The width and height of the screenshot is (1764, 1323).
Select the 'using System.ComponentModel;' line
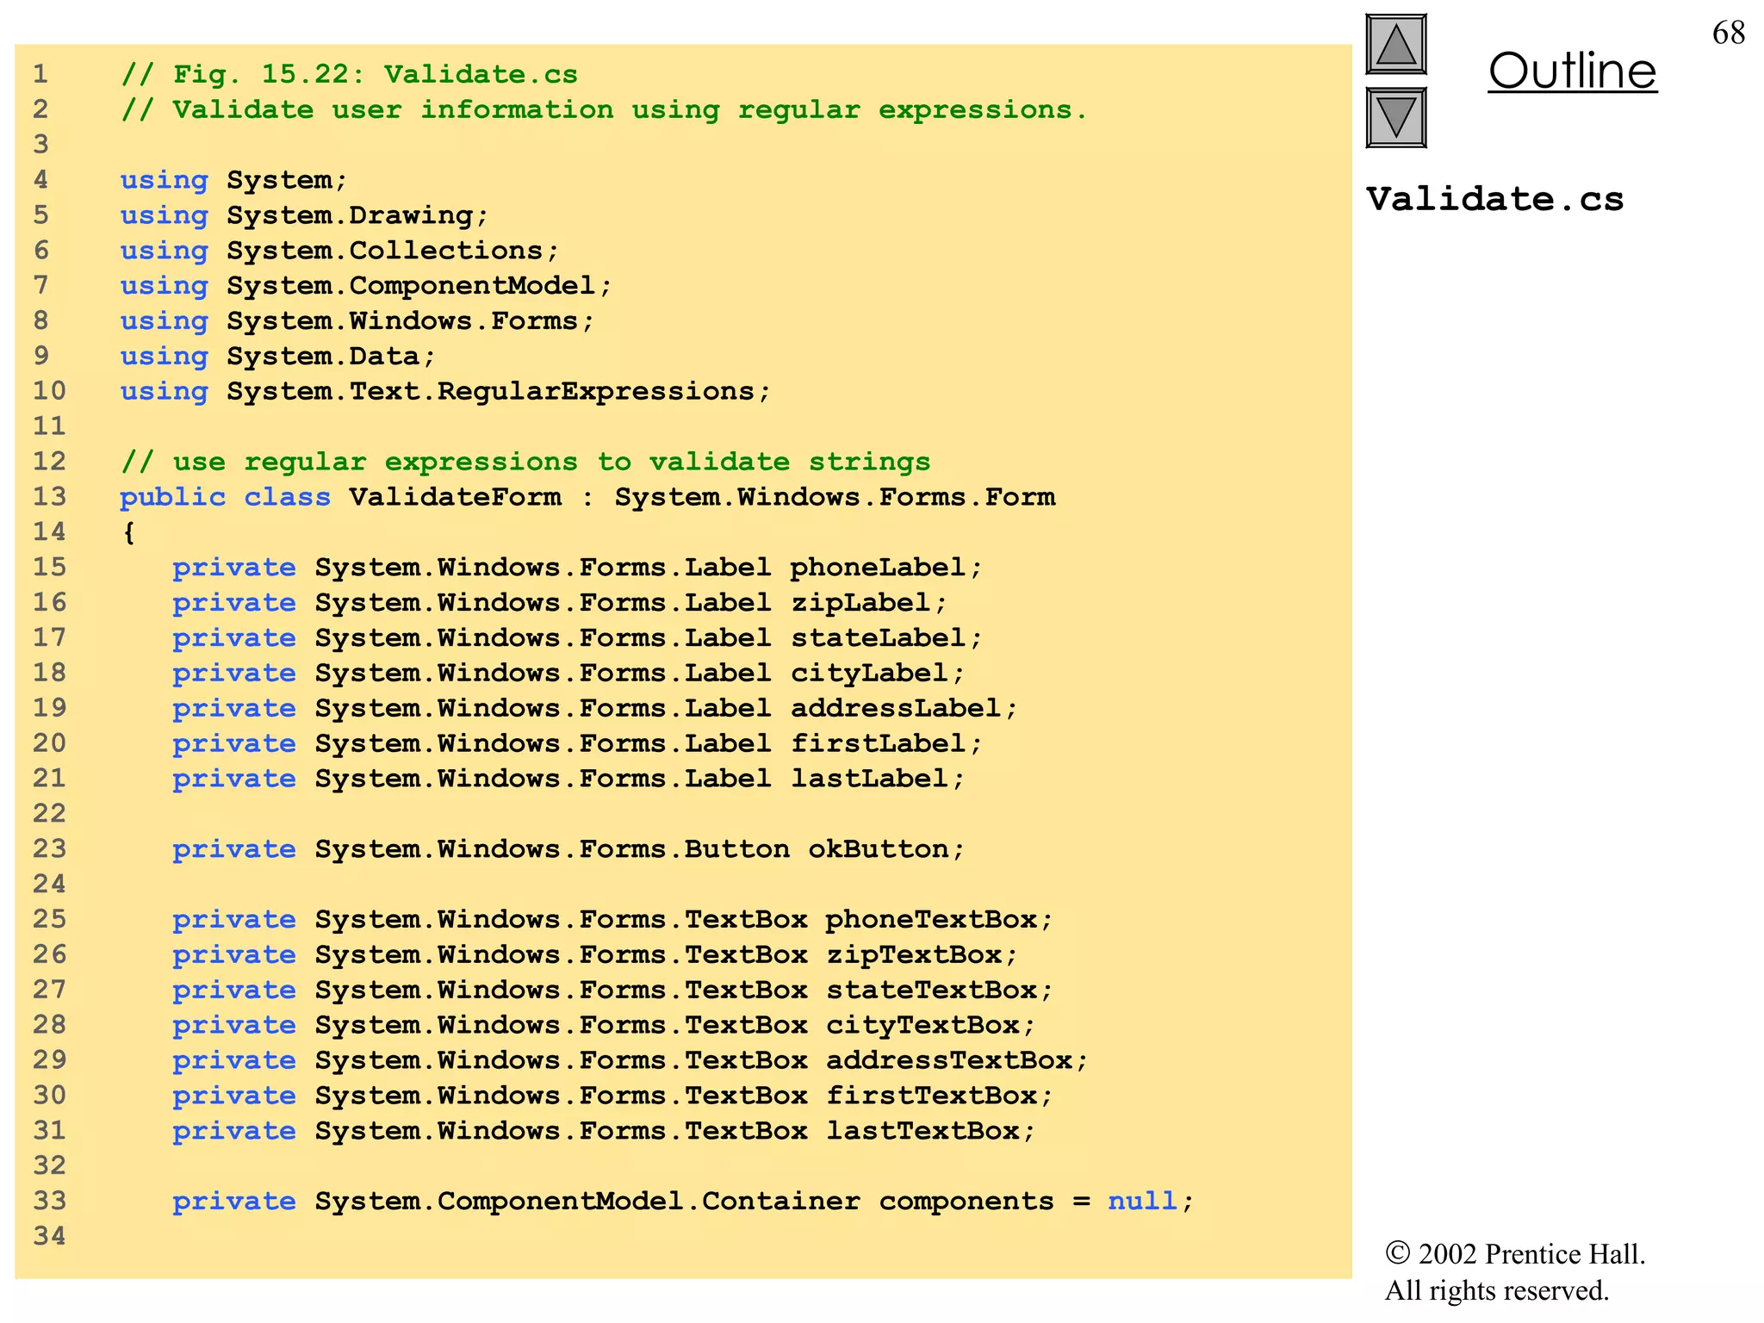point(366,286)
